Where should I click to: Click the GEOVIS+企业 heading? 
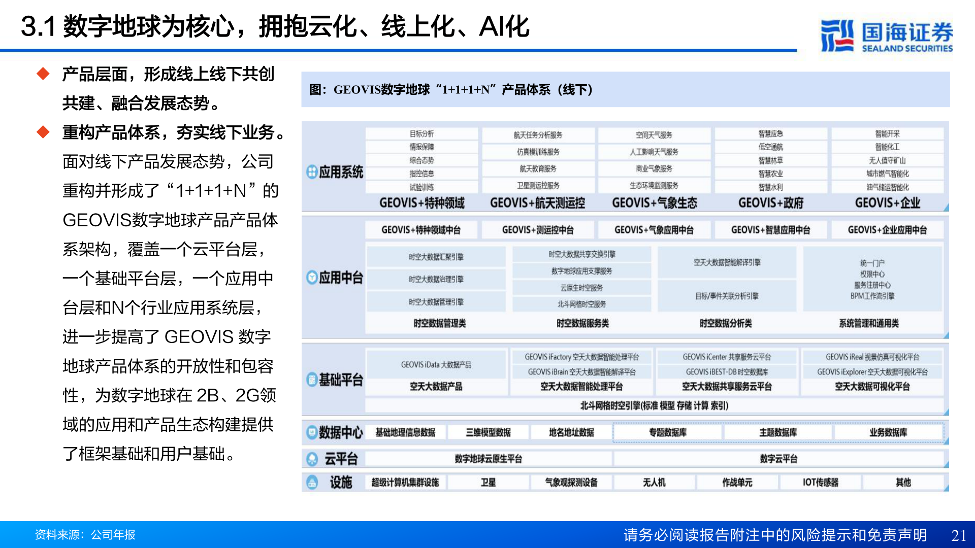(888, 203)
